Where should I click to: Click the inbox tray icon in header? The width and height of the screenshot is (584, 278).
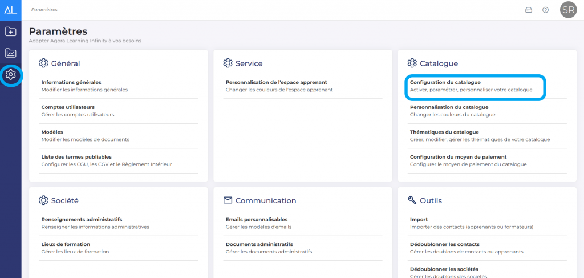pyautogui.click(x=528, y=10)
